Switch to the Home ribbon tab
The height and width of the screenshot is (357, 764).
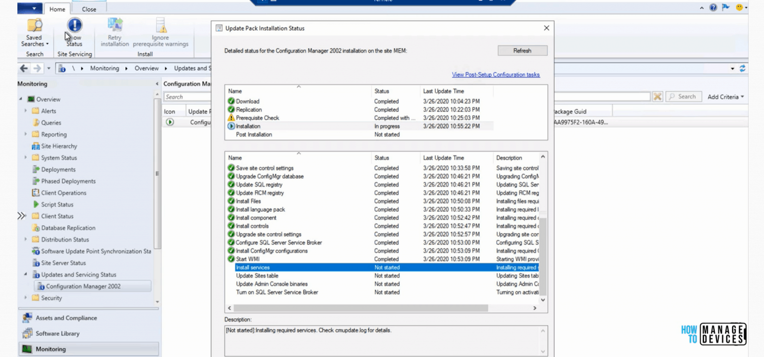pyautogui.click(x=57, y=8)
